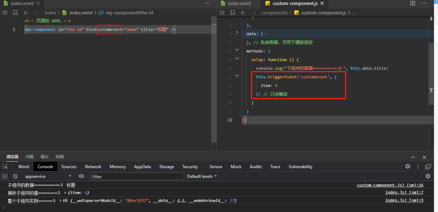
Task: Select the 调试器 tab
Action: click(12, 157)
